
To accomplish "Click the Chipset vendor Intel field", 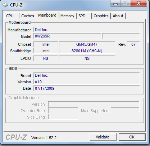I will coord(46,44).
